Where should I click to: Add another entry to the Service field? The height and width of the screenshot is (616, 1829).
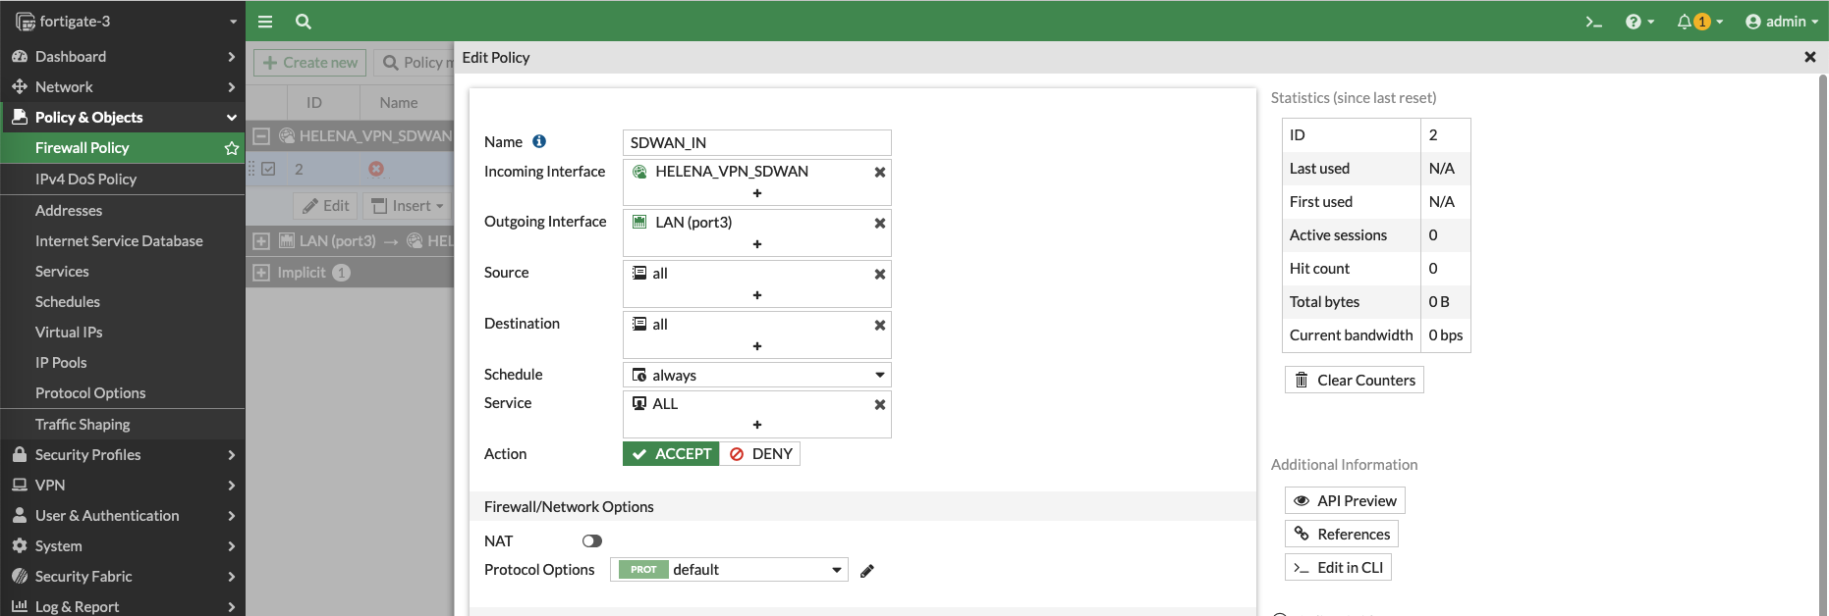[x=756, y=425]
